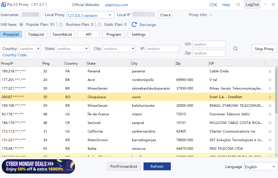Open the list menu icon beside Help
The width and height of the screenshot is (278, 178).
point(238,4)
